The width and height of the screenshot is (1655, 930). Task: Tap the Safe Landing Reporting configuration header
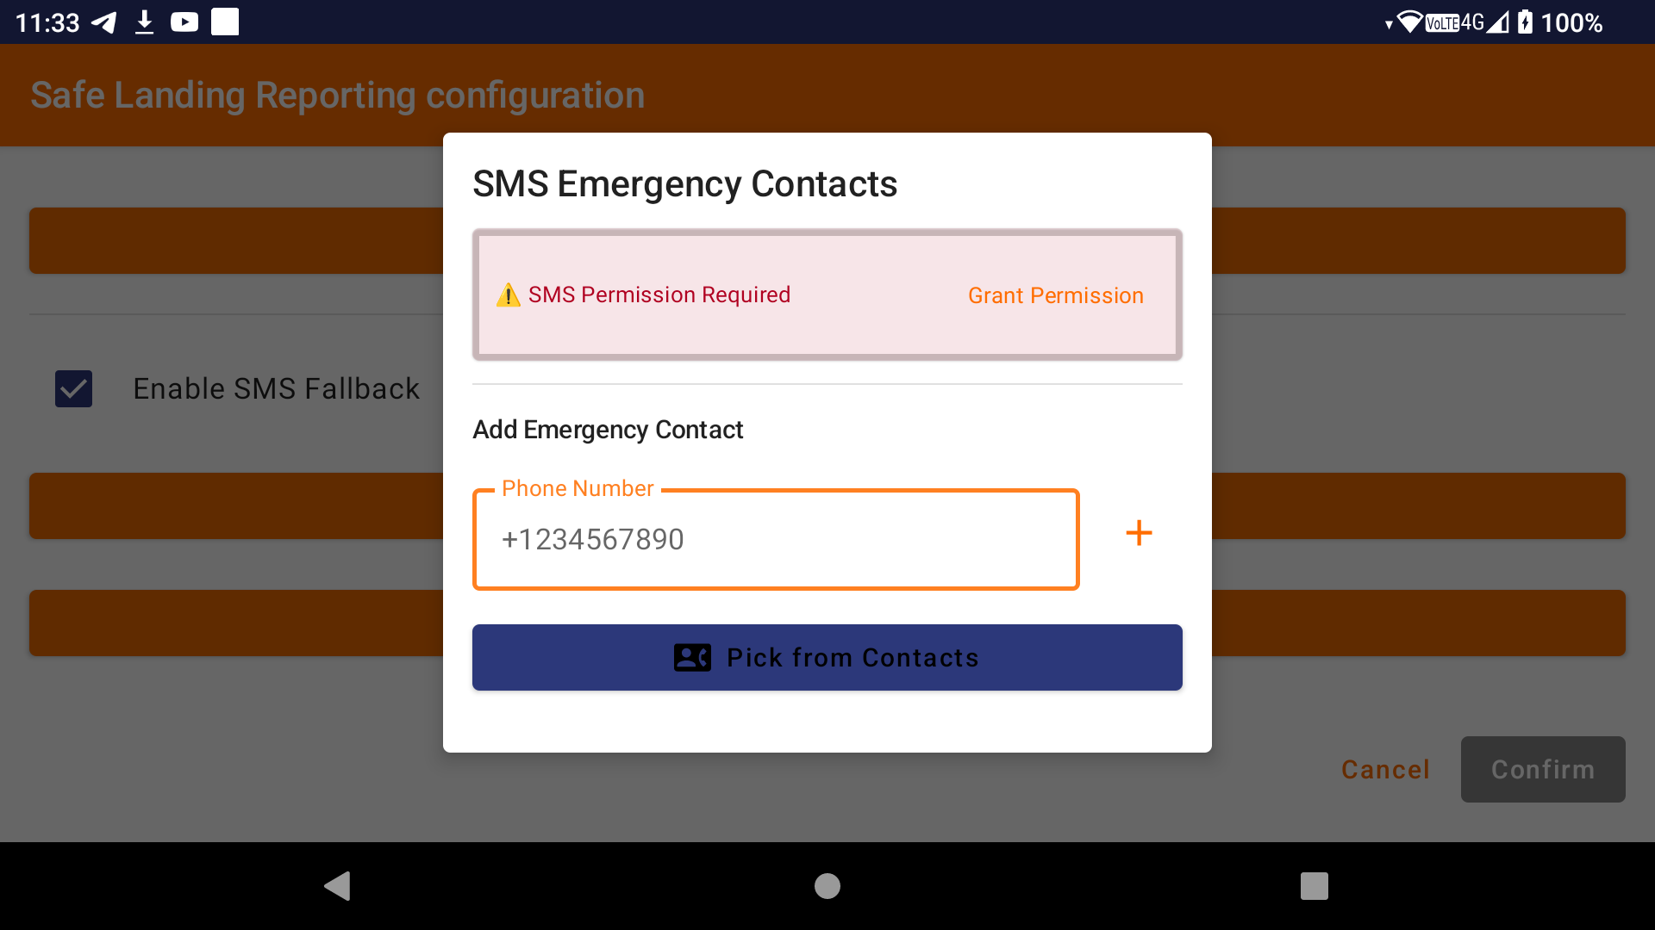pyautogui.click(x=338, y=96)
